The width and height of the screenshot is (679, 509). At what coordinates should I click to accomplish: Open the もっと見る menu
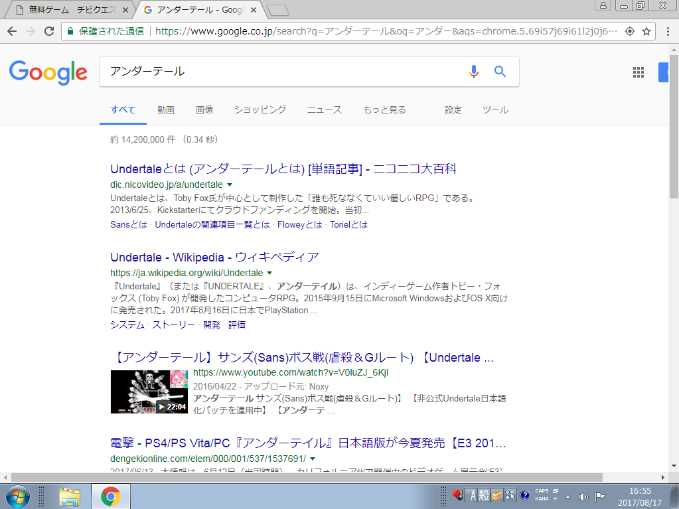point(384,109)
